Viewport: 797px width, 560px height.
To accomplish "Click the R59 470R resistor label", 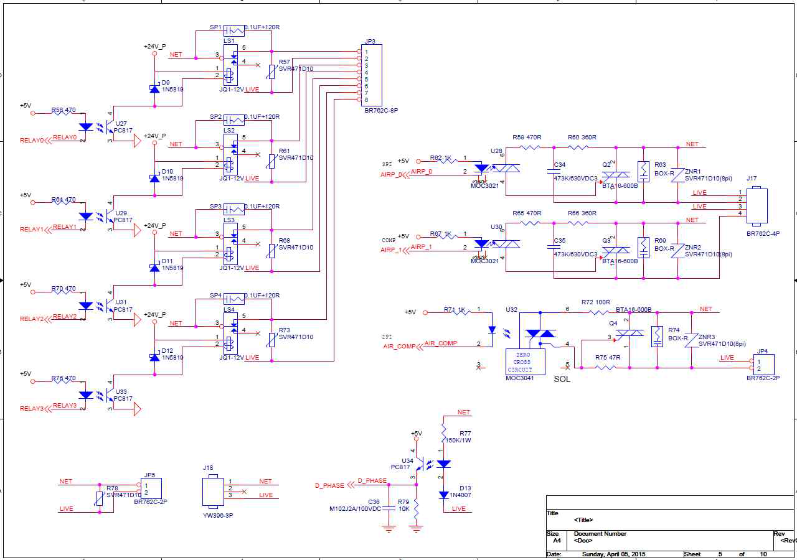I will tap(527, 138).
